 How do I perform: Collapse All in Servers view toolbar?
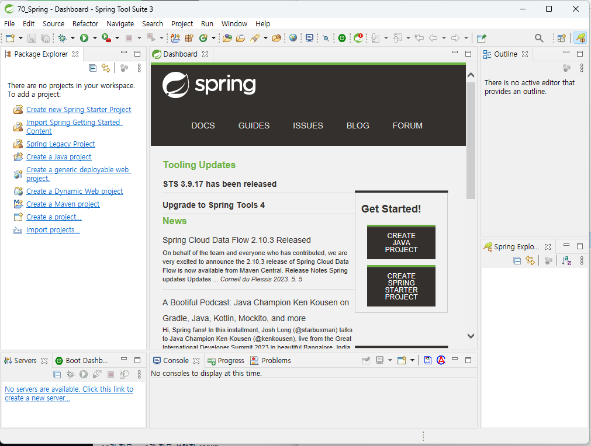point(57,374)
